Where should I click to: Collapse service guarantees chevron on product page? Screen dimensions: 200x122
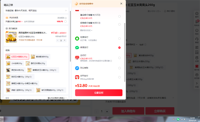[173, 98]
